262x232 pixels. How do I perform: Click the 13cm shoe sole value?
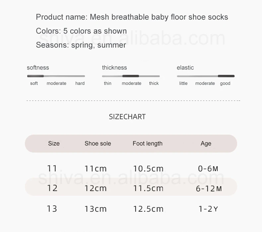(96, 209)
